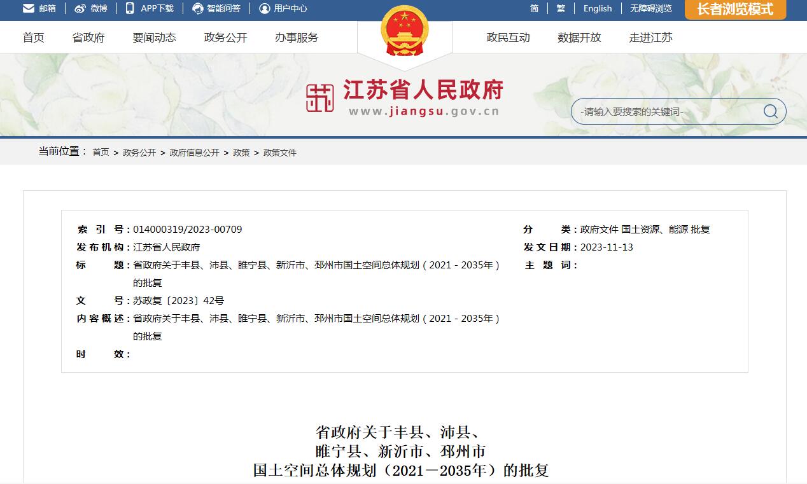Viewport: 807px width, 484px height.
Task: Click 政策文件 in the breadcrumb
Action: (280, 153)
